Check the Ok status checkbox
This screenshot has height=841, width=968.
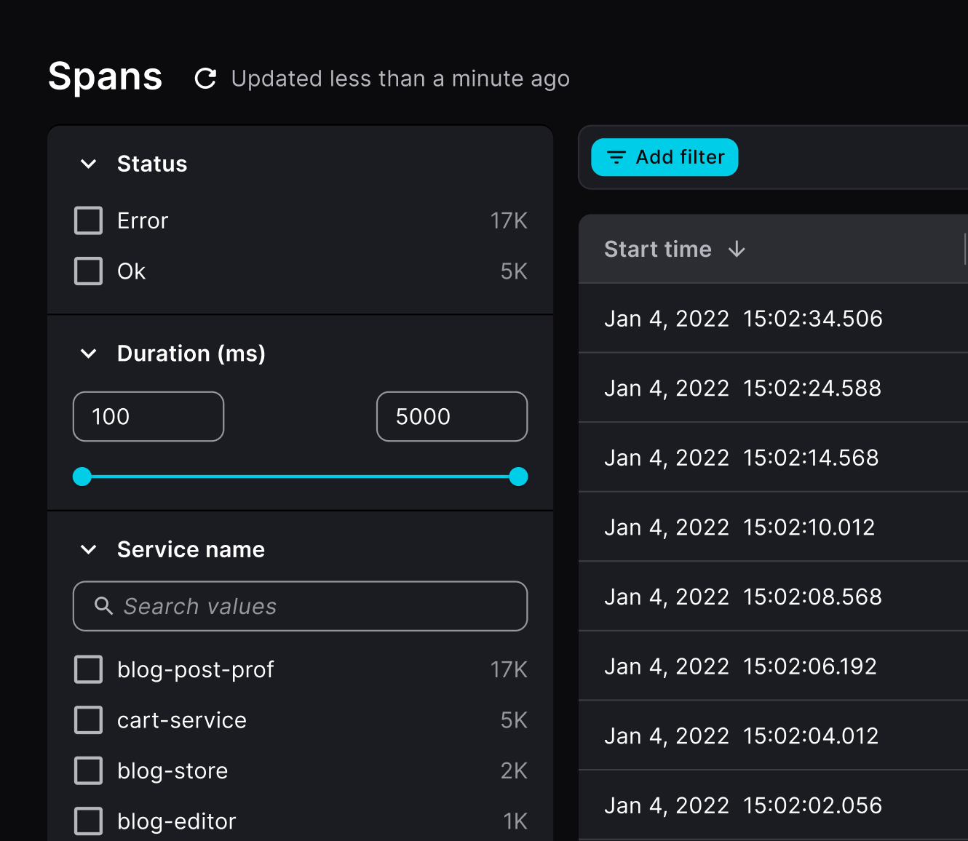pyautogui.click(x=88, y=271)
